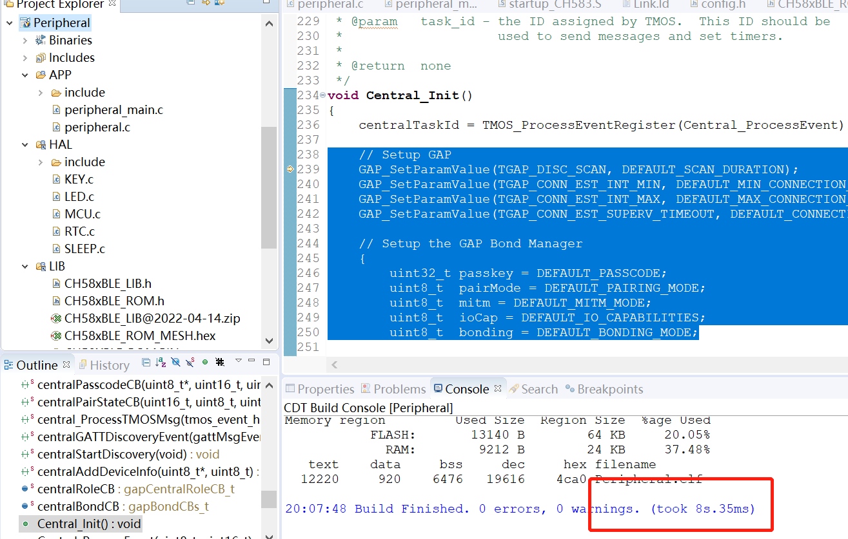Toggle Hide Non-Public Members green dot
Screen dimensions: 848x539
[205, 363]
